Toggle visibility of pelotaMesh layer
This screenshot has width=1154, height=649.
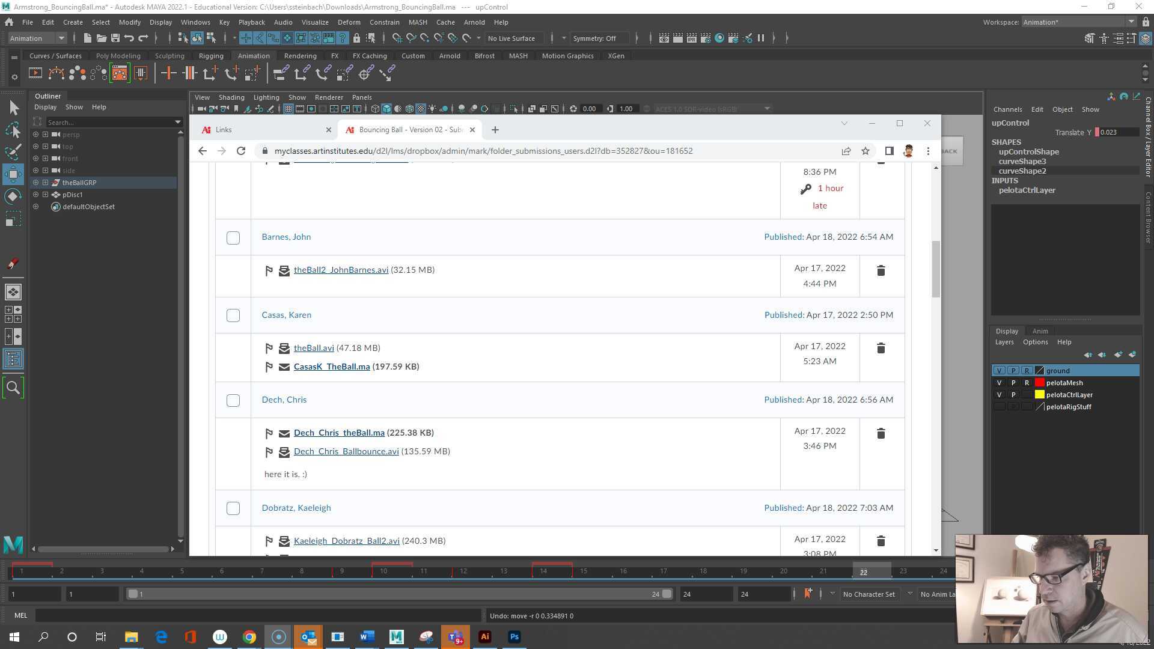(x=999, y=383)
